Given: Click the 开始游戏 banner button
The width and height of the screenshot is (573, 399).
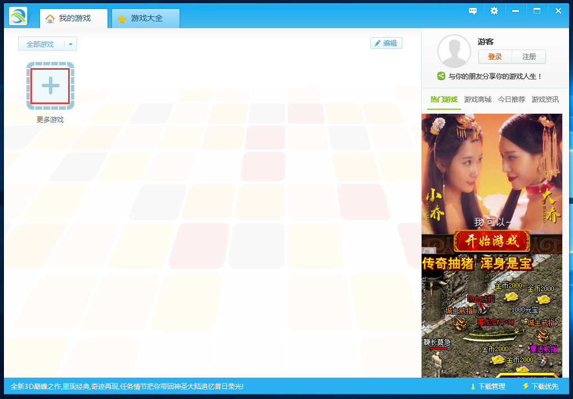Looking at the screenshot, I should 491,241.
